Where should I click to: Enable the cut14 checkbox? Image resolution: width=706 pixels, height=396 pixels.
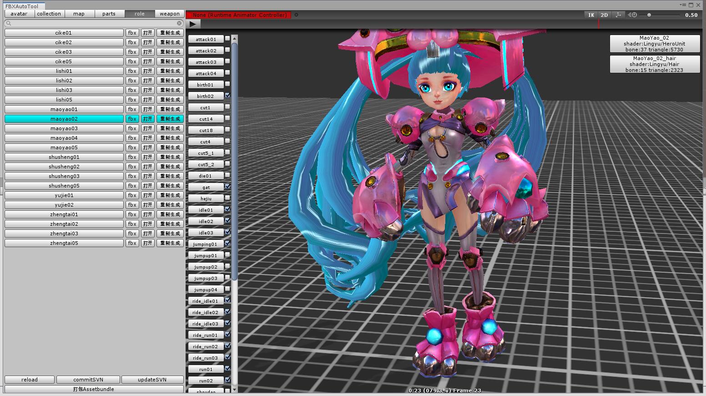[x=227, y=118]
